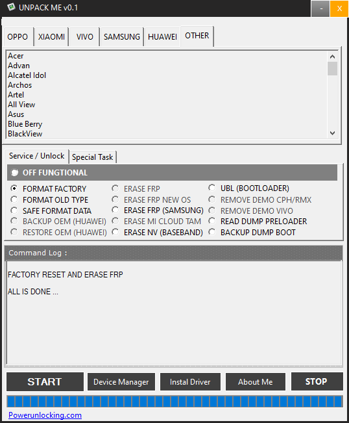This screenshot has width=349, height=423.
Task: Open the VIVO tab
Action: tap(84, 36)
